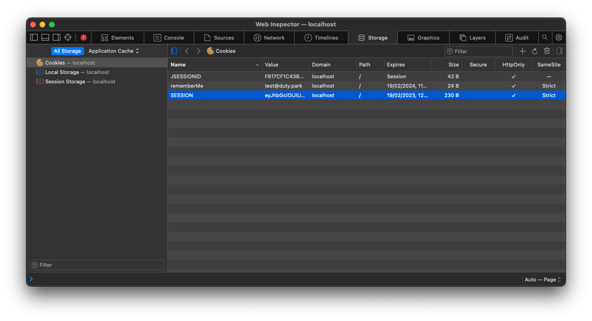
Task: Open Web Inspector settings gear
Action: click(559, 37)
